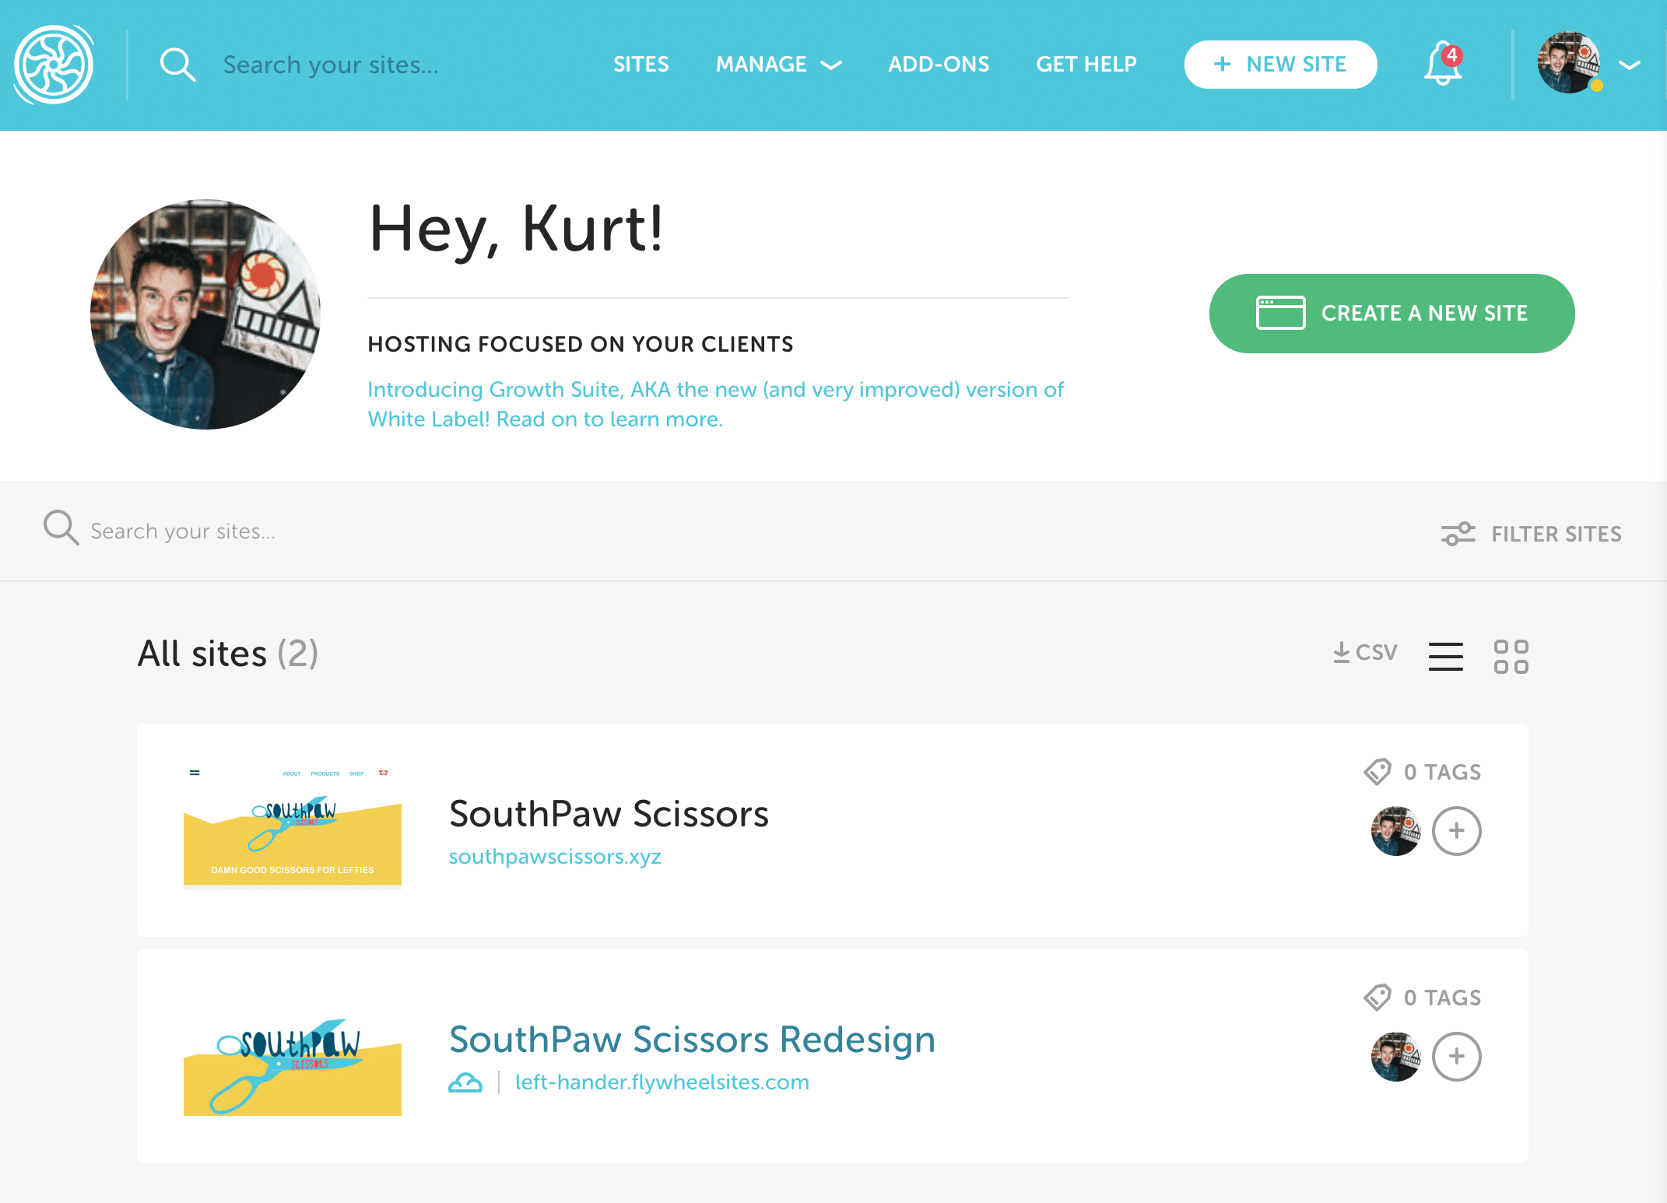
Task: Add collaborator to SouthPaw Scissors
Action: pyautogui.click(x=1456, y=831)
